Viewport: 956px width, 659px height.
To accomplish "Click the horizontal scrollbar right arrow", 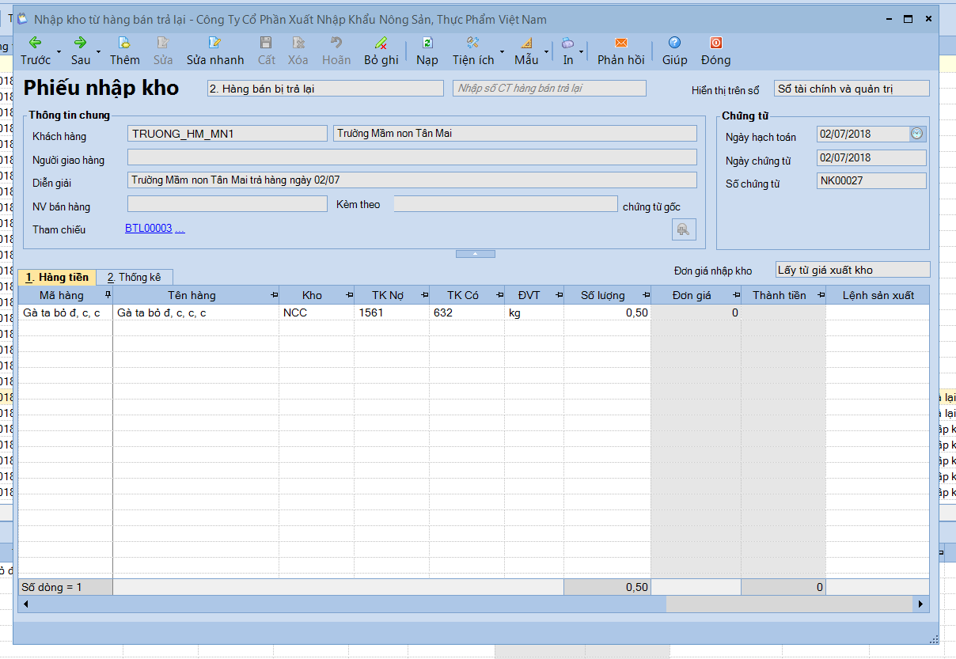I will click(x=920, y=604).
